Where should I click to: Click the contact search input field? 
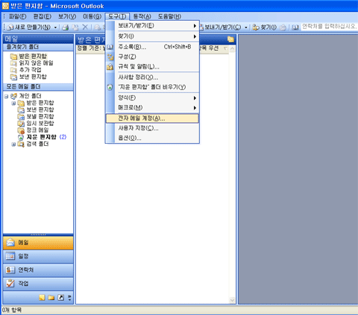click(x=329, y=27)
